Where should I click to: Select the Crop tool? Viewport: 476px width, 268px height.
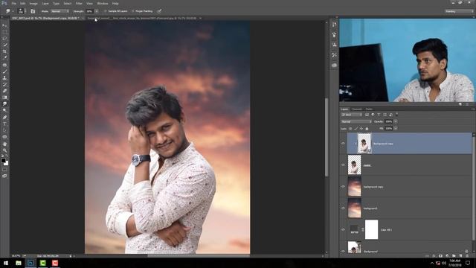4,51
